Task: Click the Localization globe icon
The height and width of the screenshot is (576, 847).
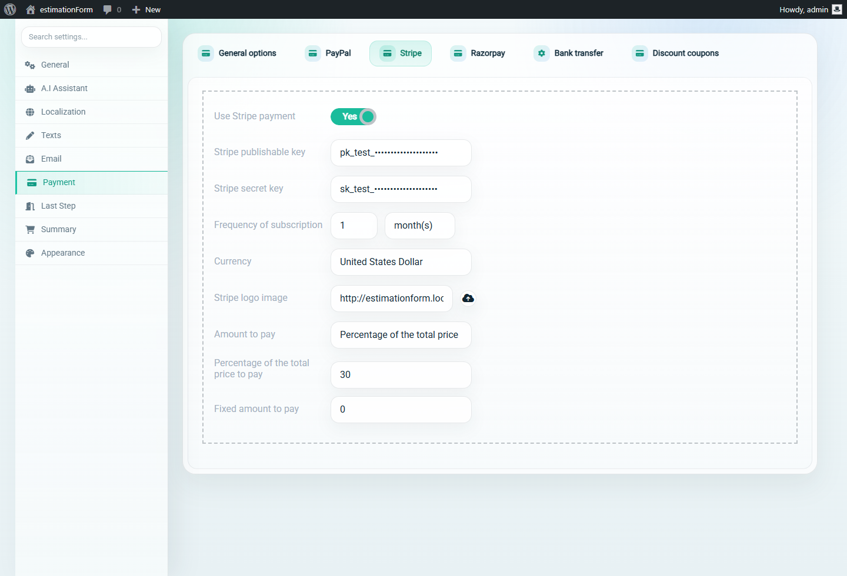Action: pos(30,112)
